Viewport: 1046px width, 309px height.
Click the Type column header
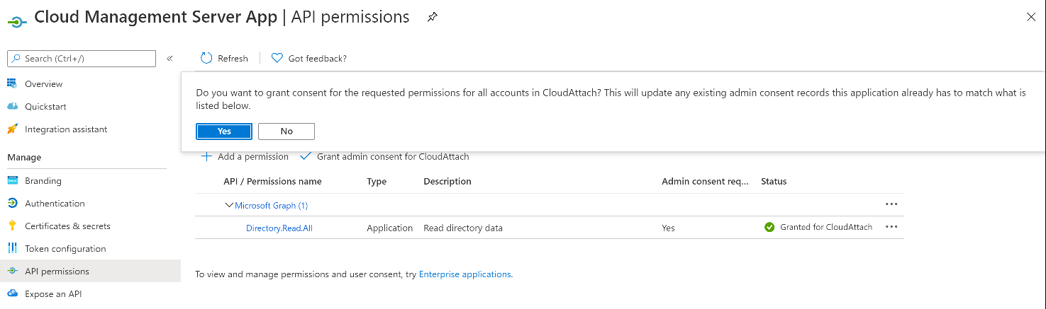377,181
